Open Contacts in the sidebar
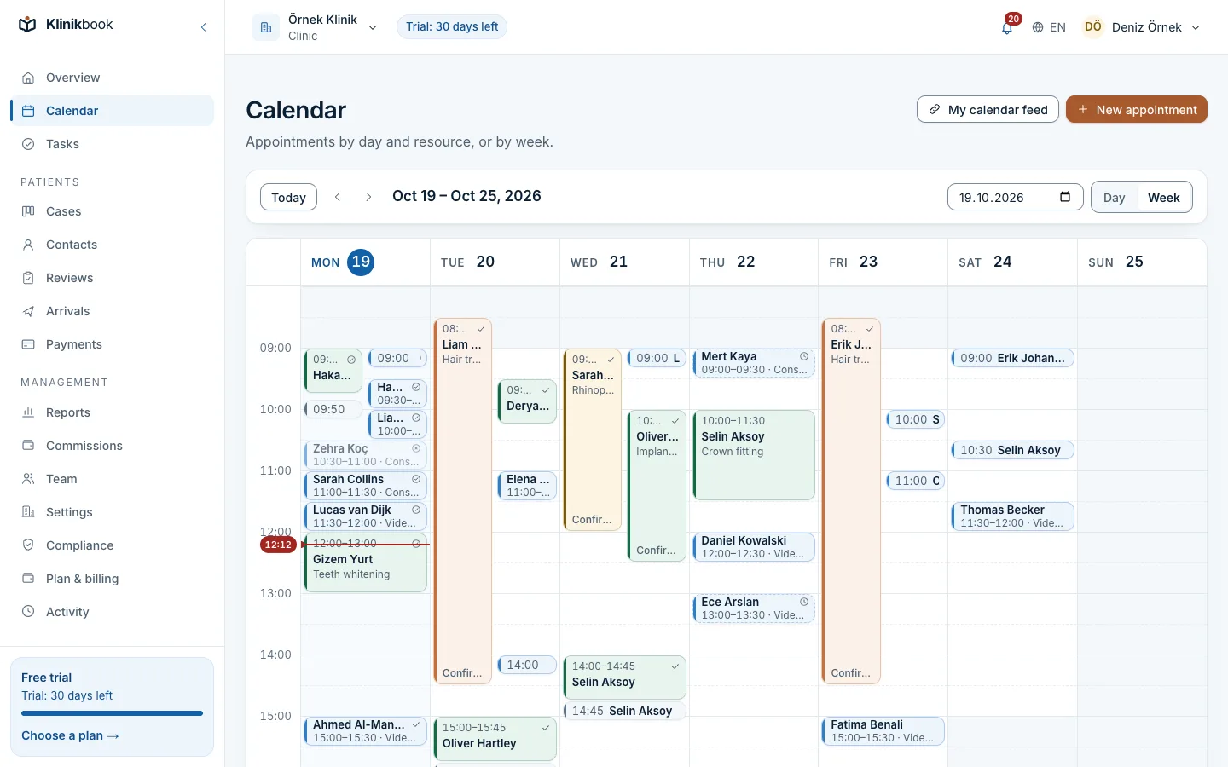 (113, 245)
